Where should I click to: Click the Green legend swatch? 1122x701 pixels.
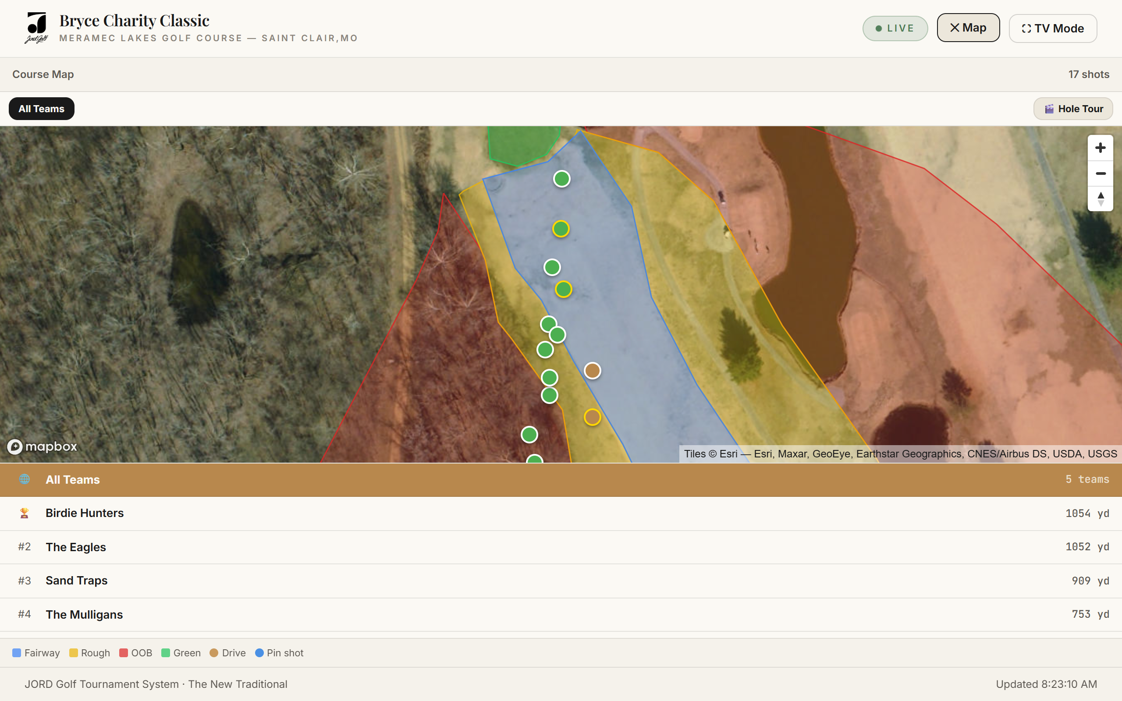coord(166,653)
